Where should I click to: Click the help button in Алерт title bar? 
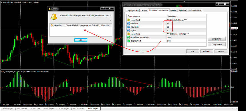click(x=103, y=8)
